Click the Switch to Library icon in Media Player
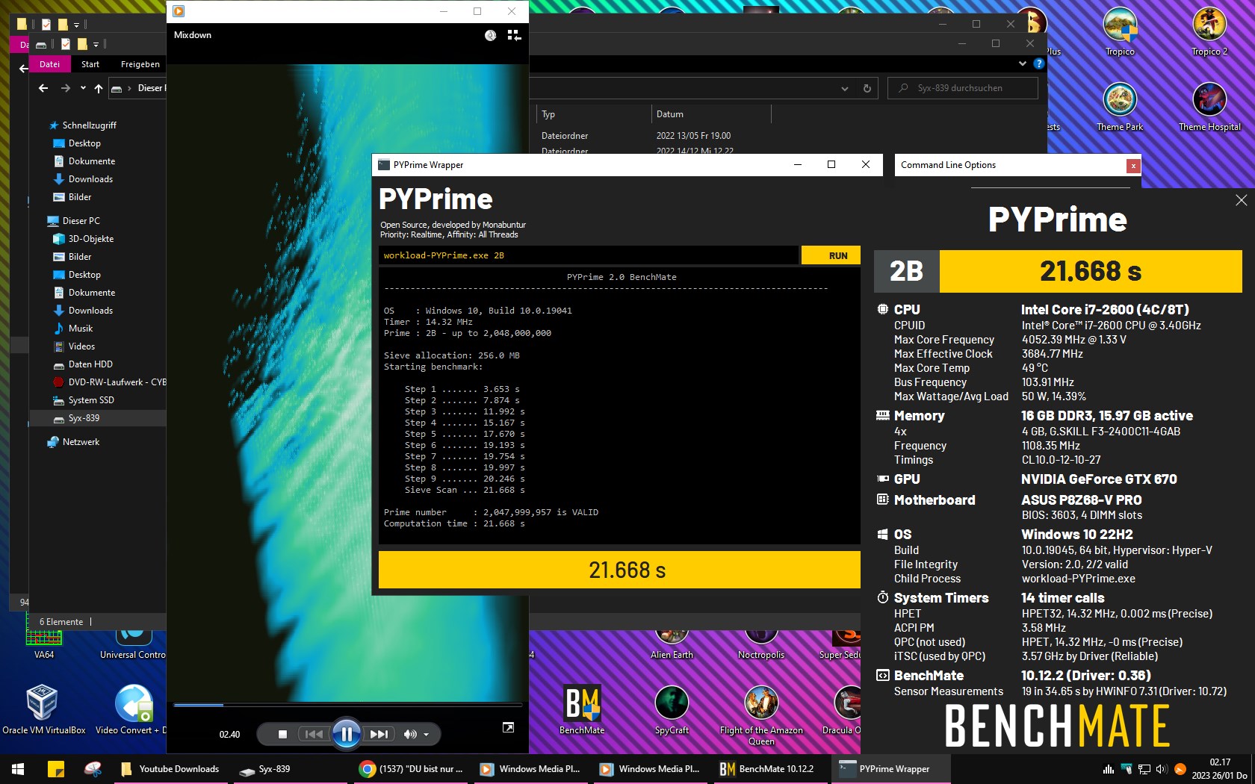1255x784 pixels. (514, 35)
